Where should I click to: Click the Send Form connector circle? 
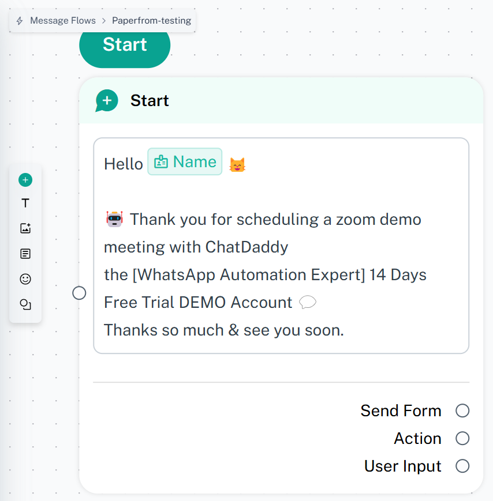coord(462,410)
